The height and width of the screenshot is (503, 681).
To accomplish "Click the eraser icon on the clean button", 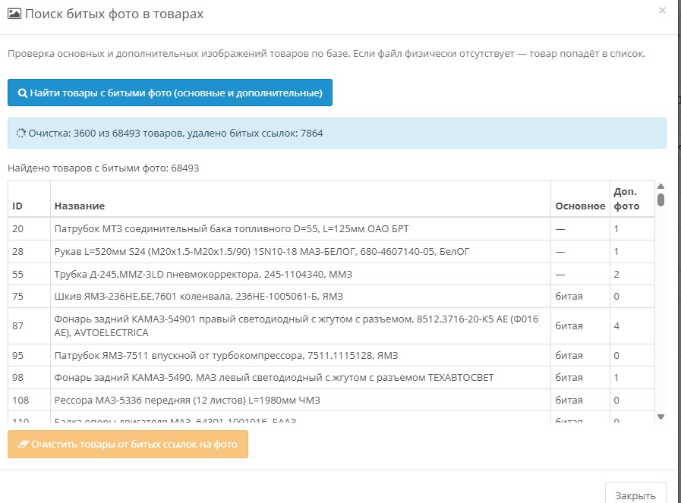I will 22,445.
